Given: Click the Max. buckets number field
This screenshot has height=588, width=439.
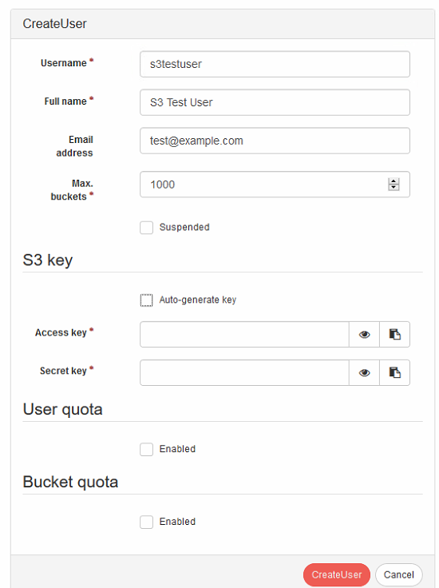Looking at the screenshot, I should (275, 185).
